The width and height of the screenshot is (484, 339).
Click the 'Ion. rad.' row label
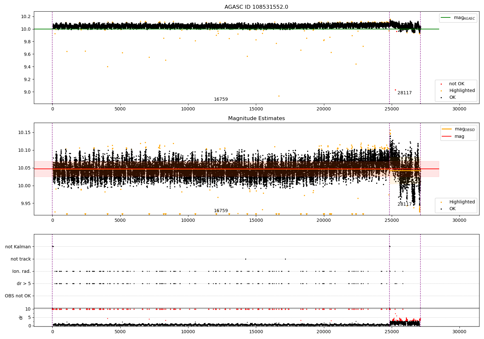22,272
